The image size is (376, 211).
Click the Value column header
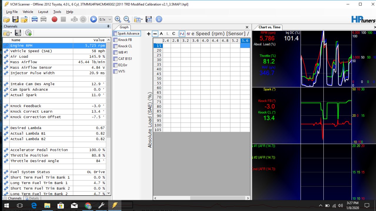(x=90, y=40)
